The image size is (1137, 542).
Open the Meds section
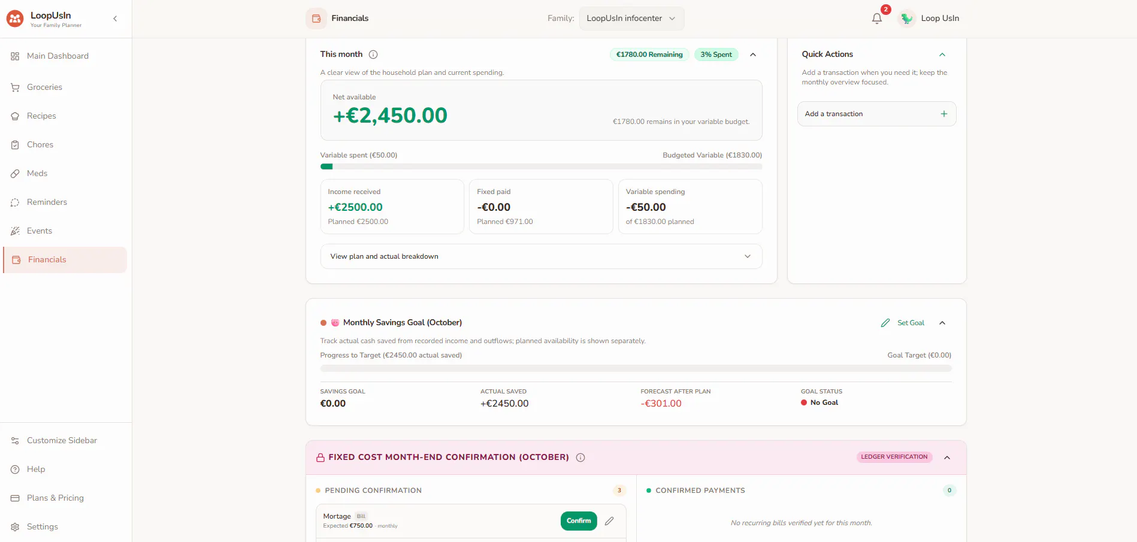65,174
